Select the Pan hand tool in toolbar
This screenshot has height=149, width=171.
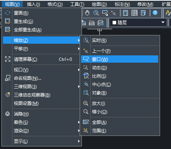(x=87, y=13)
